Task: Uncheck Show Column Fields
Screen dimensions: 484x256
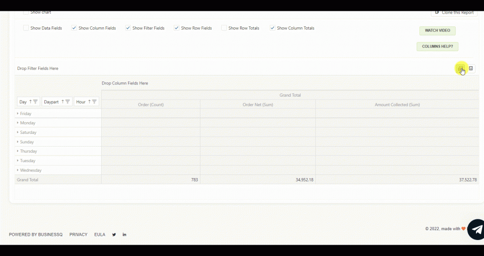Action: click(74, 28)
